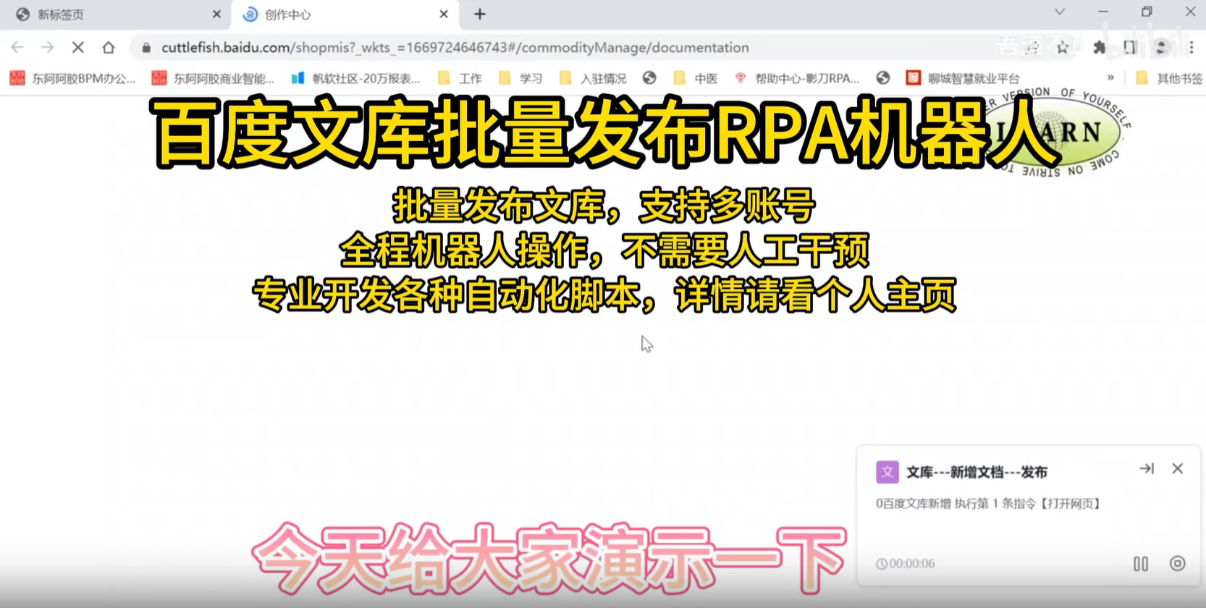Close the 新标签页 tab

coord(216,14)
